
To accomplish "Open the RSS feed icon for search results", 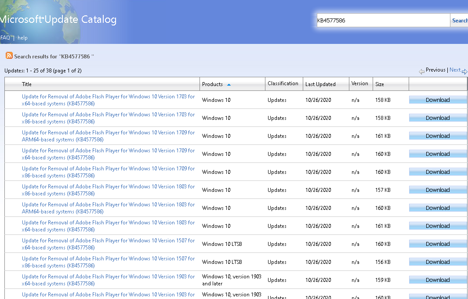I will click(x=9, y=55).
